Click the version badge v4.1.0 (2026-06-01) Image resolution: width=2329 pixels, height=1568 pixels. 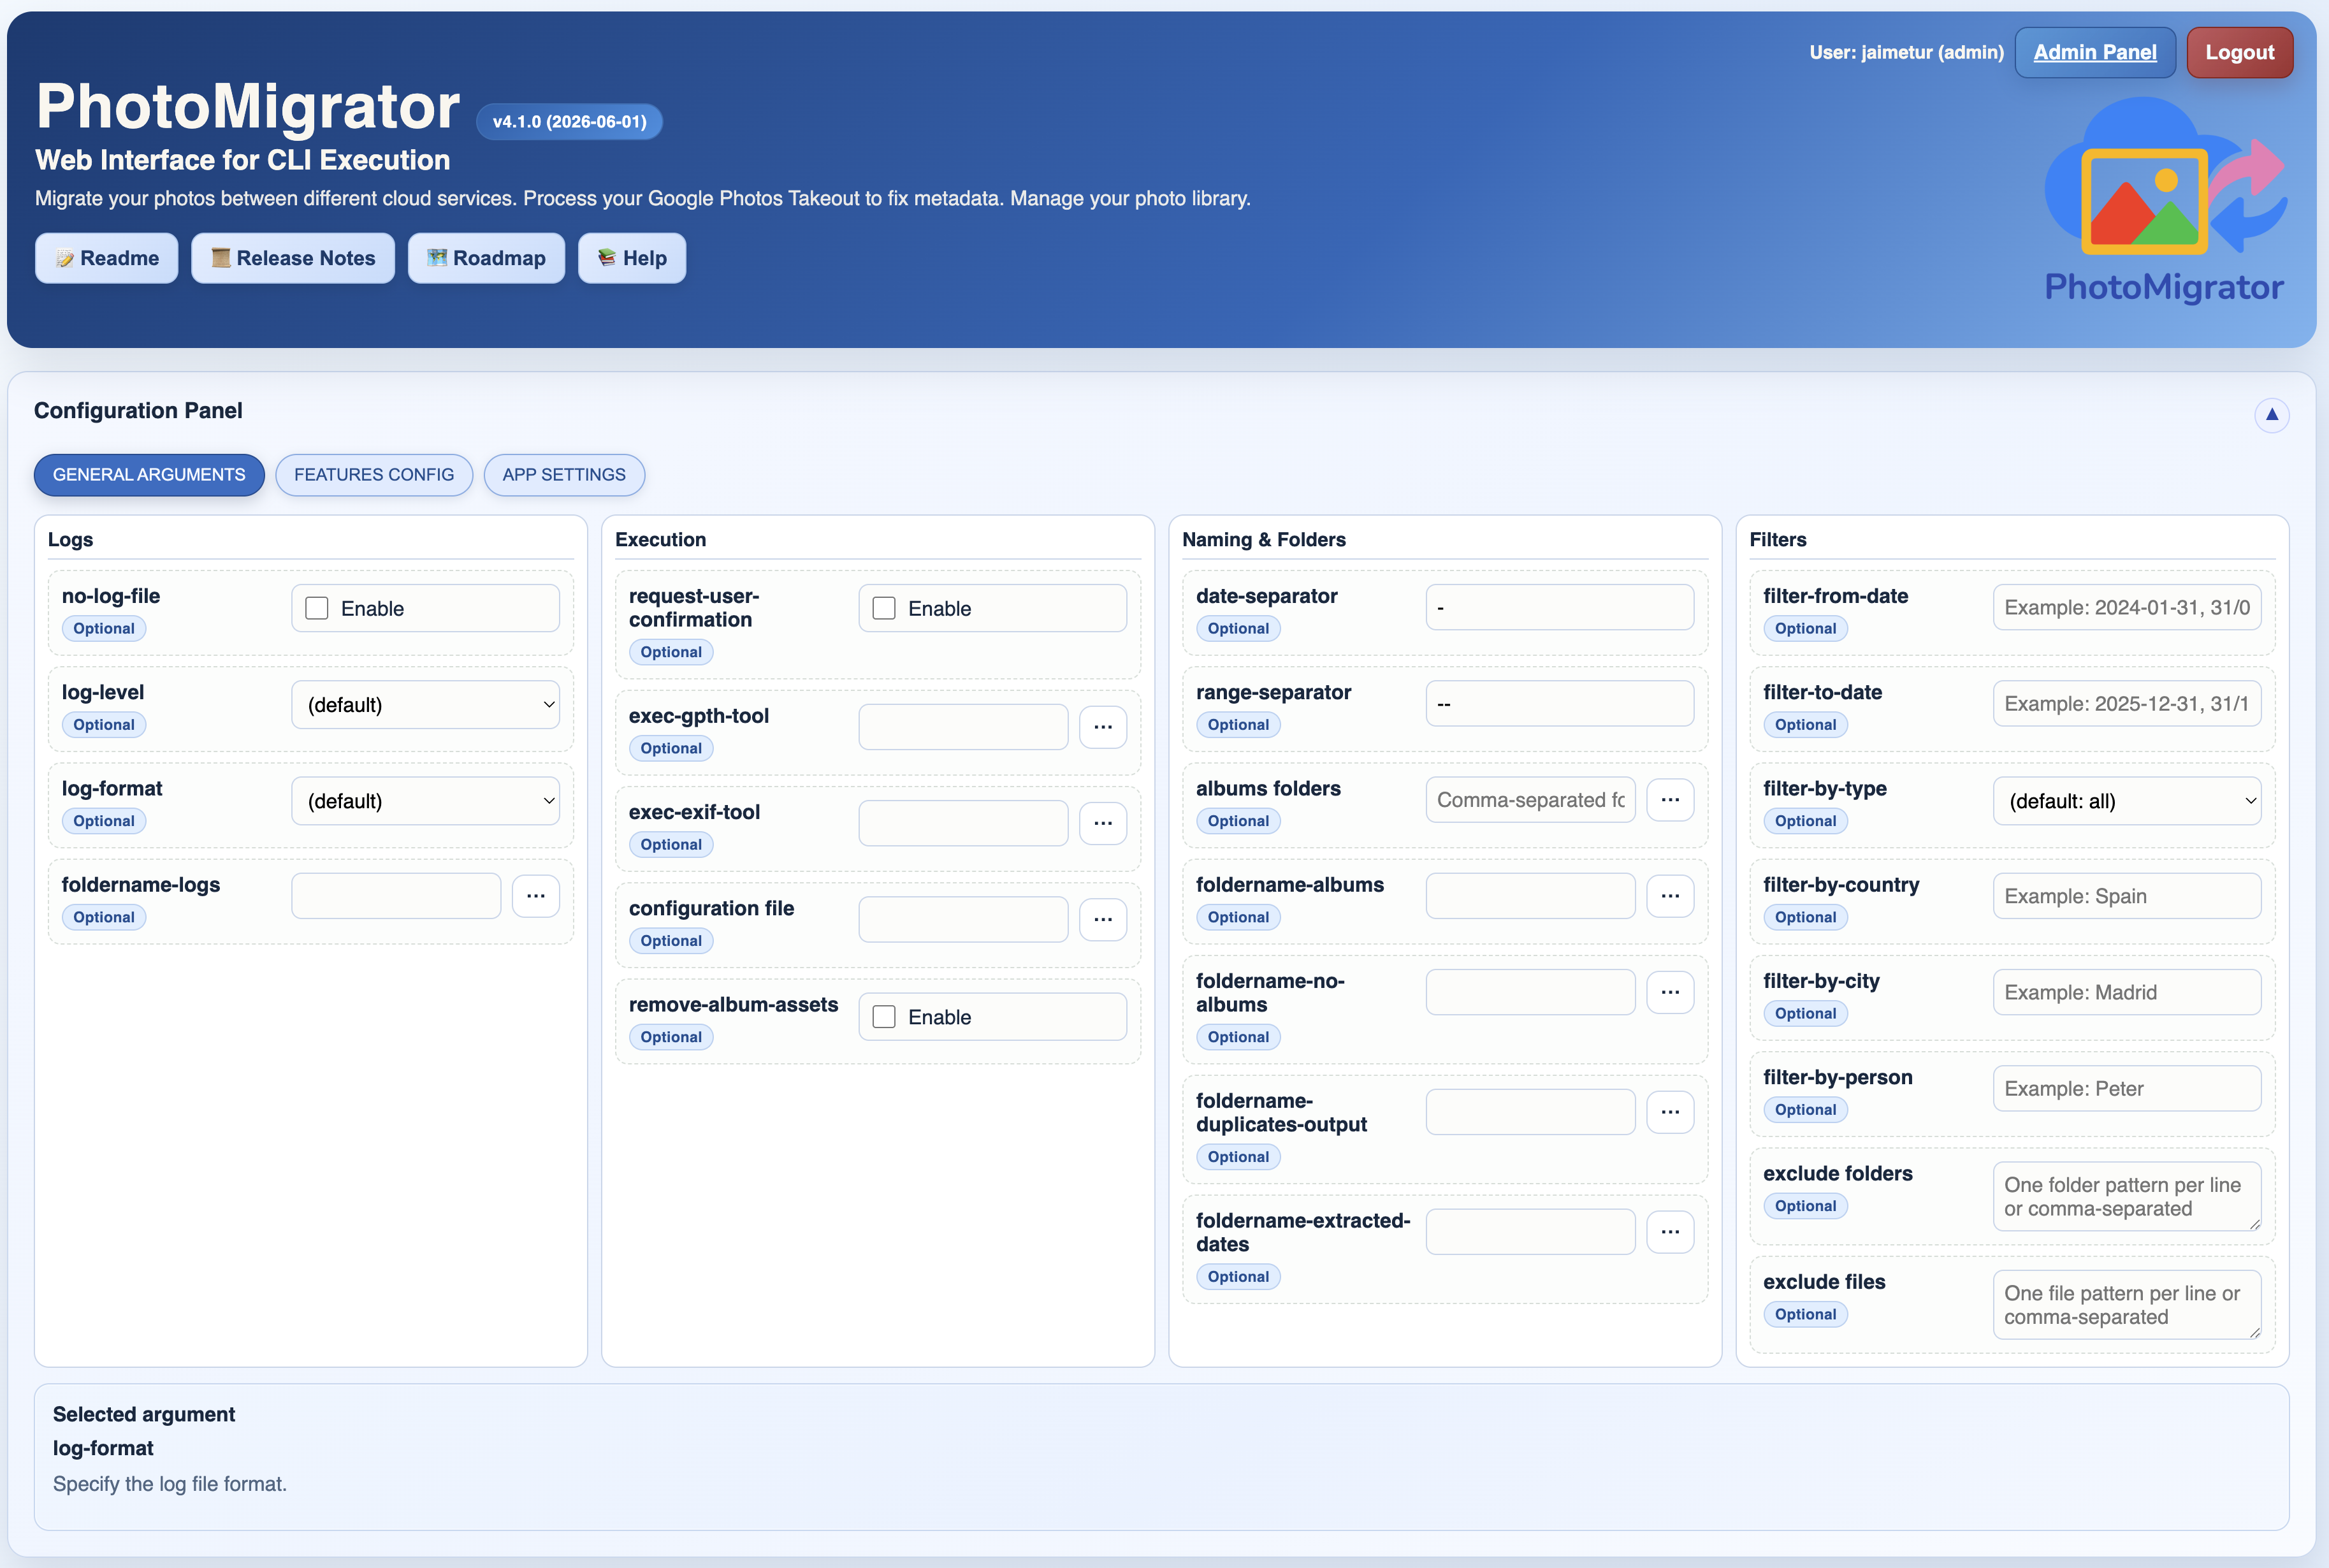tap(569, 121)
